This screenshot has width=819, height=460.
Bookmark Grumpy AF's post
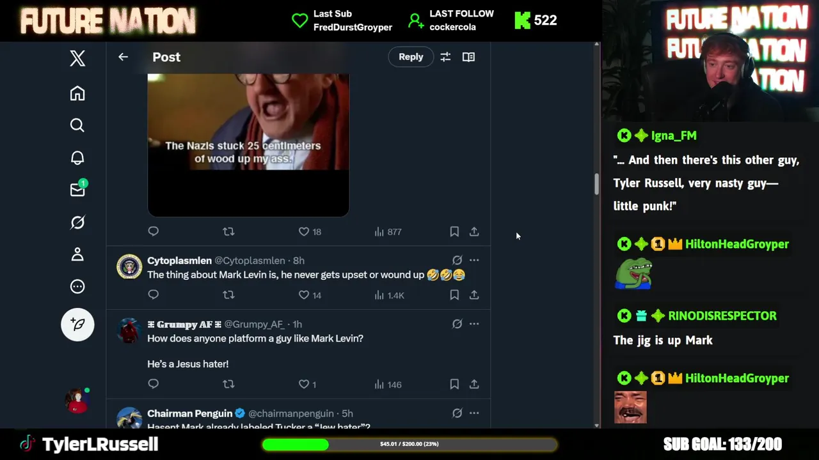(x=454, y=384)
